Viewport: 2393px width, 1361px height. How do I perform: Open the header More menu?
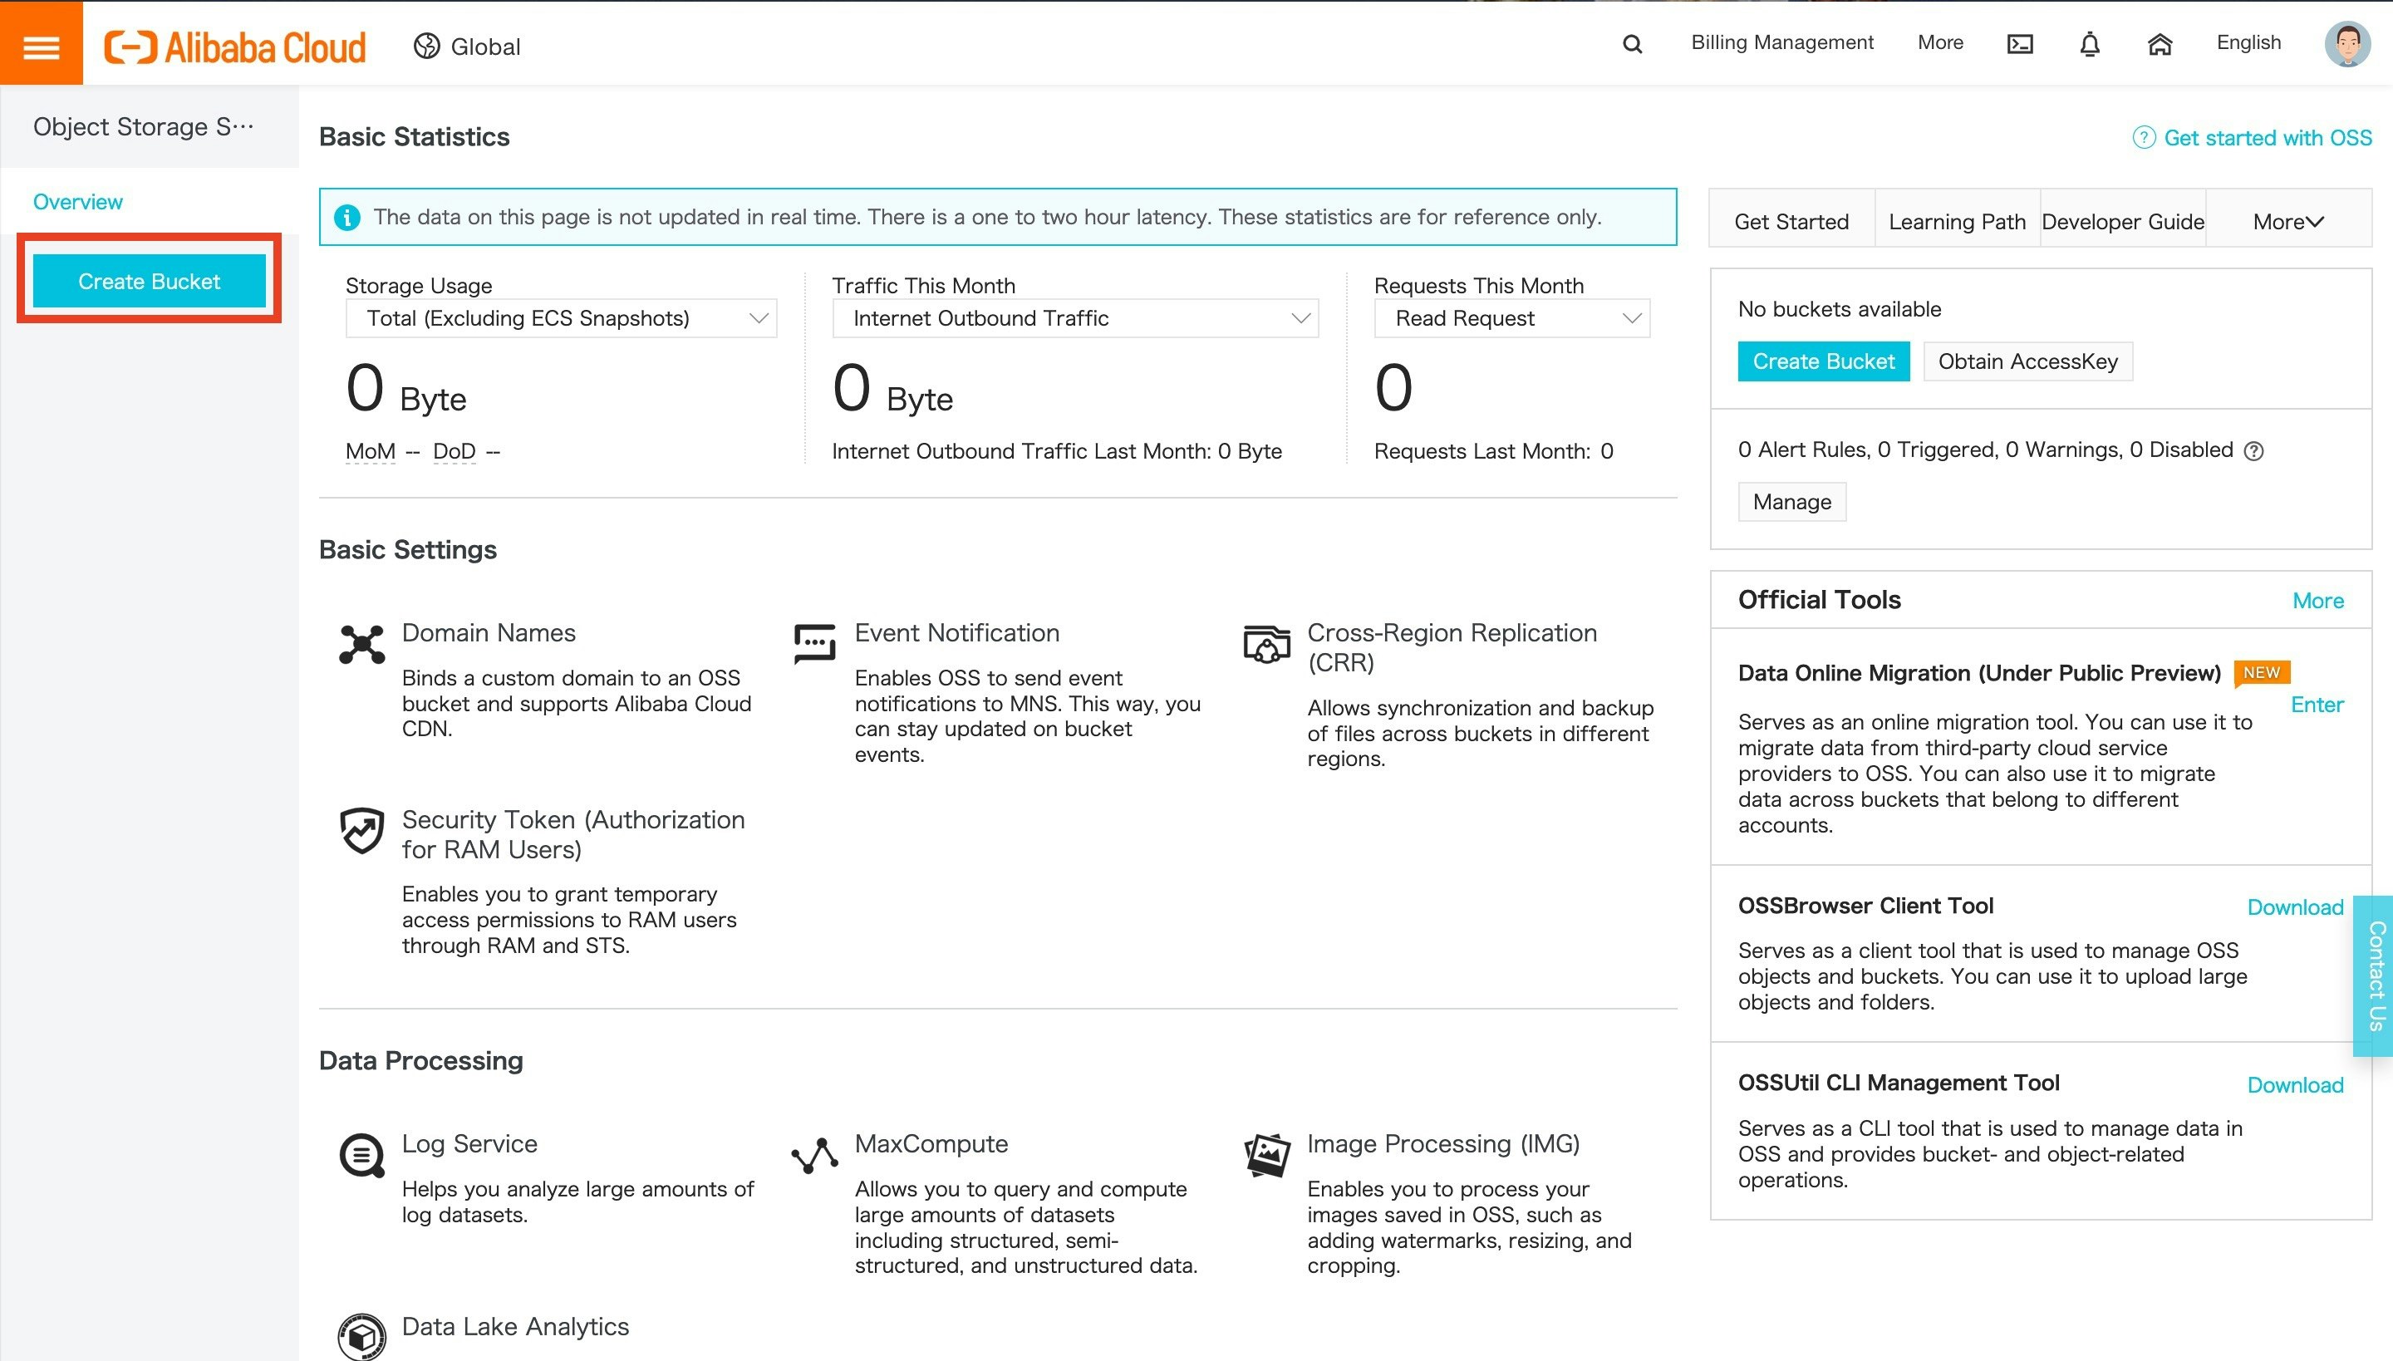1939,43
